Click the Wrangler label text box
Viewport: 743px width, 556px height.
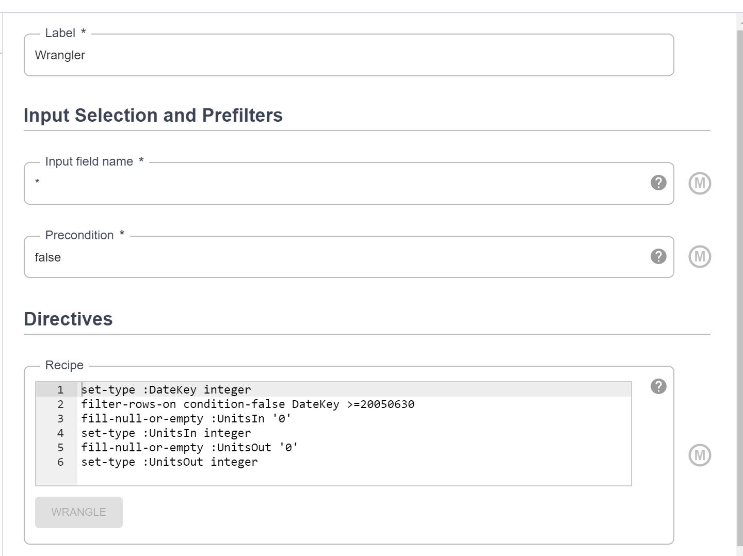coord(348,55)
